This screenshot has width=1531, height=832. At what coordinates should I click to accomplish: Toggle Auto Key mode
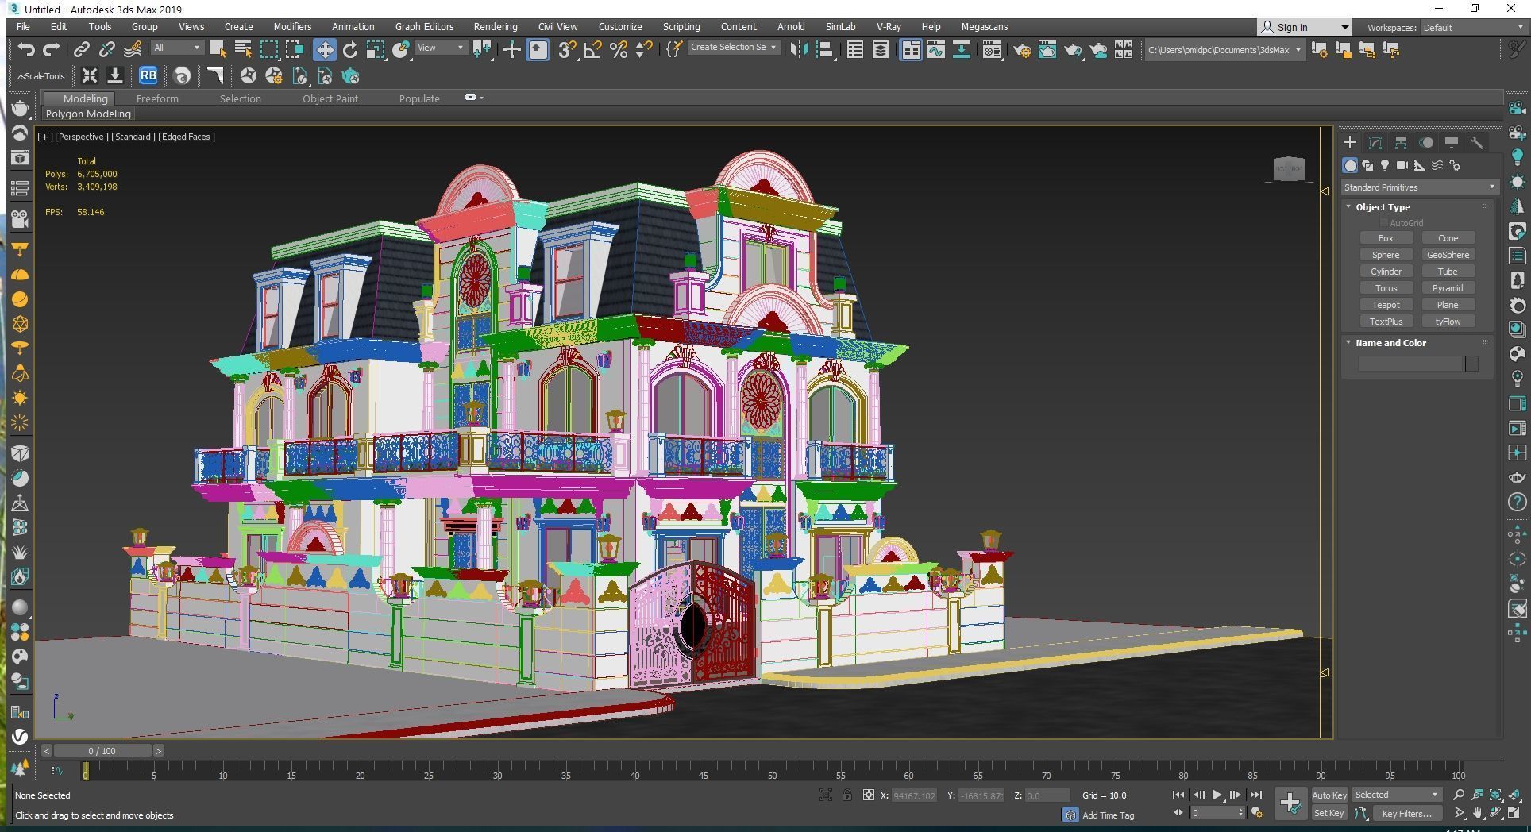[1329, 795]
